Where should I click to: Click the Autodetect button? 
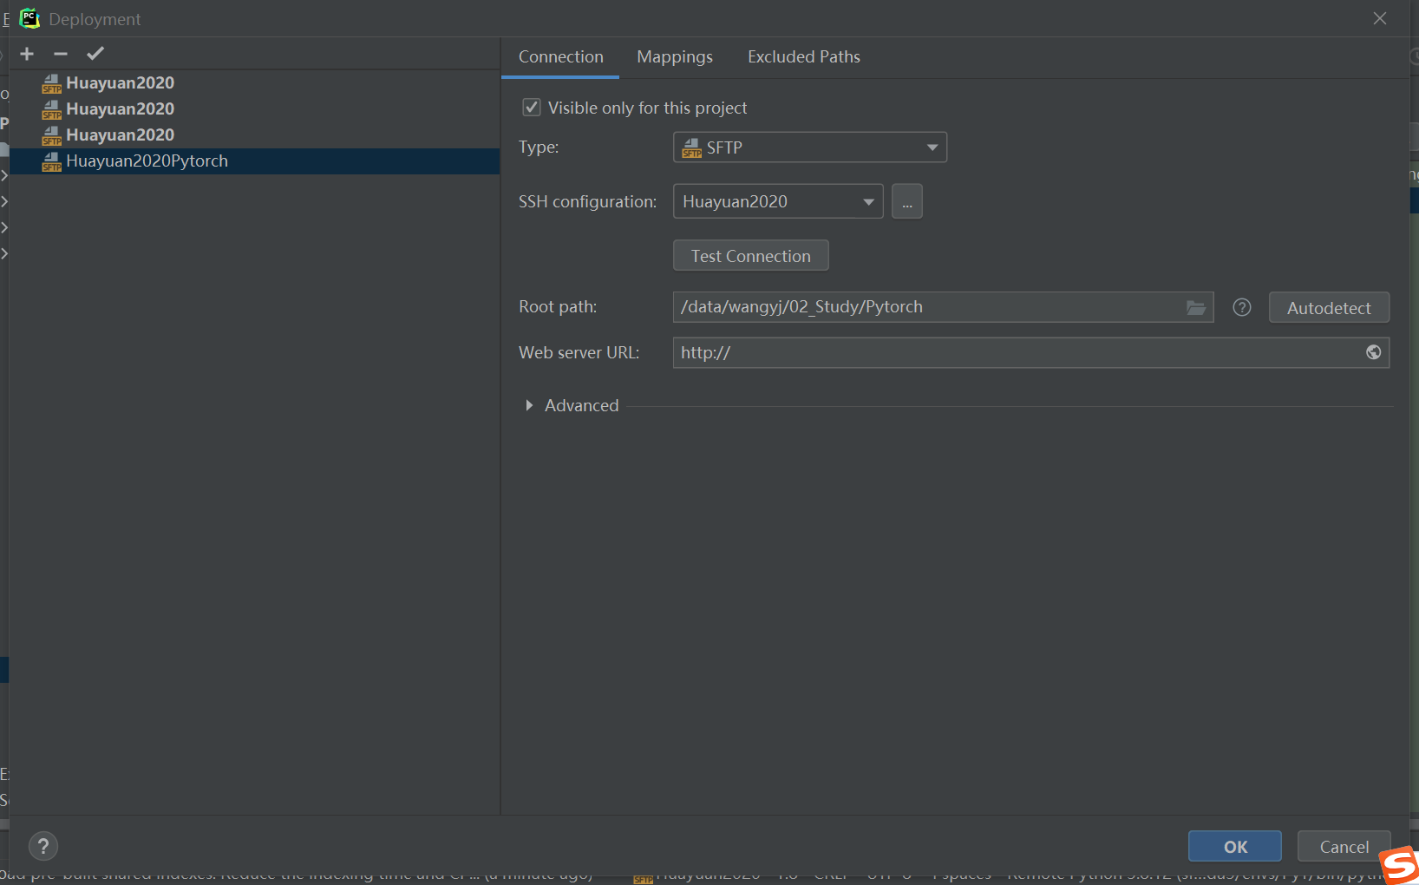[x=1329, y=308]
